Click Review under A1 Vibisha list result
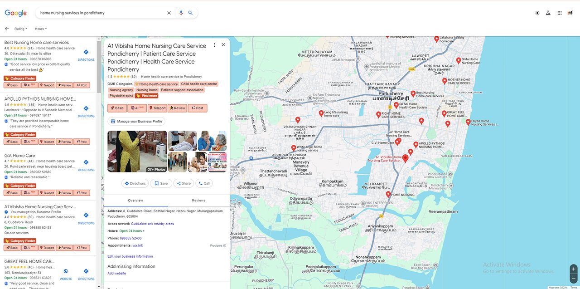Image resolution: width=580 pixels, height=289 pixels. point(64,248)
